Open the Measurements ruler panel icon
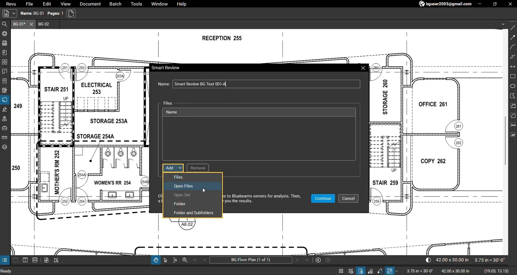Screen dimensions: 517x275 coord(5,137)
